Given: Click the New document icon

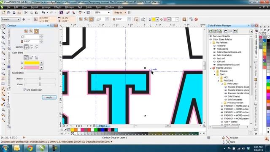Looking at the screenshot, I should [x=3, y=13].
